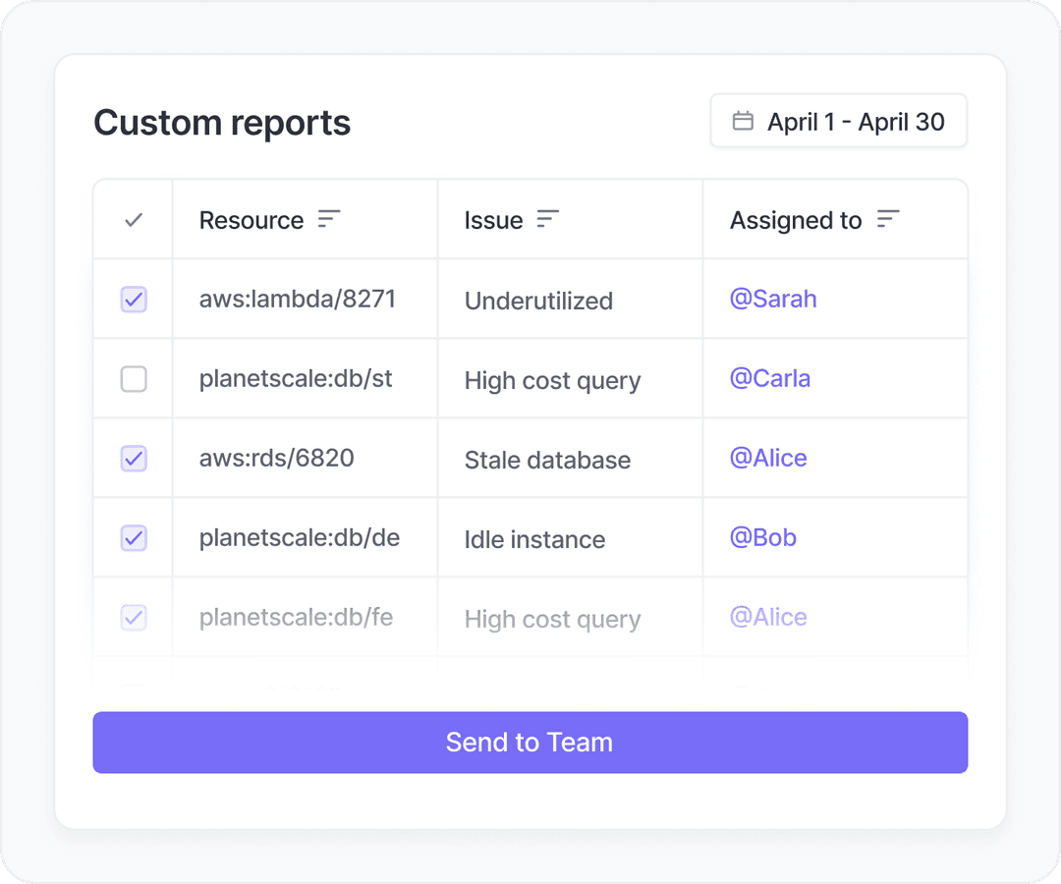Select the aws:lambda/8271 resource name
Image resolution: width=1061 pixels, height=884 pixels.
pos(298,300)
